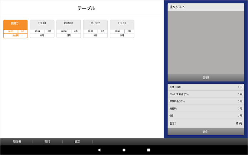Click the 値引 discount row
Viewport: 248px width, 155px height.
click(205, 116)
